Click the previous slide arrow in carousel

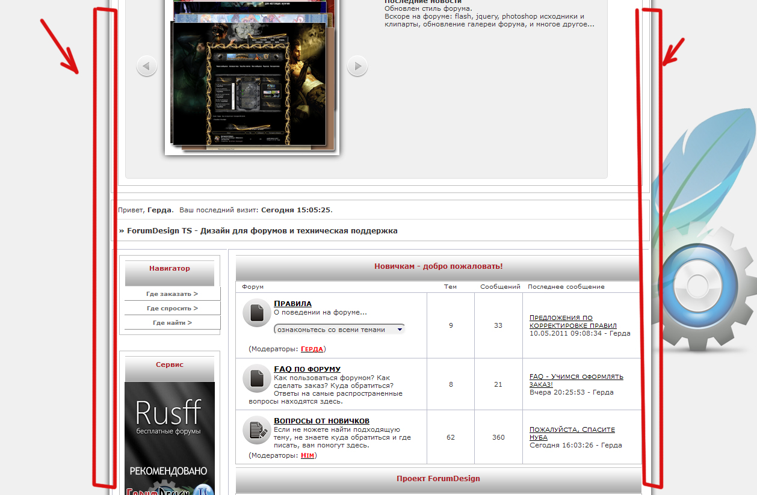pos(147,66)
